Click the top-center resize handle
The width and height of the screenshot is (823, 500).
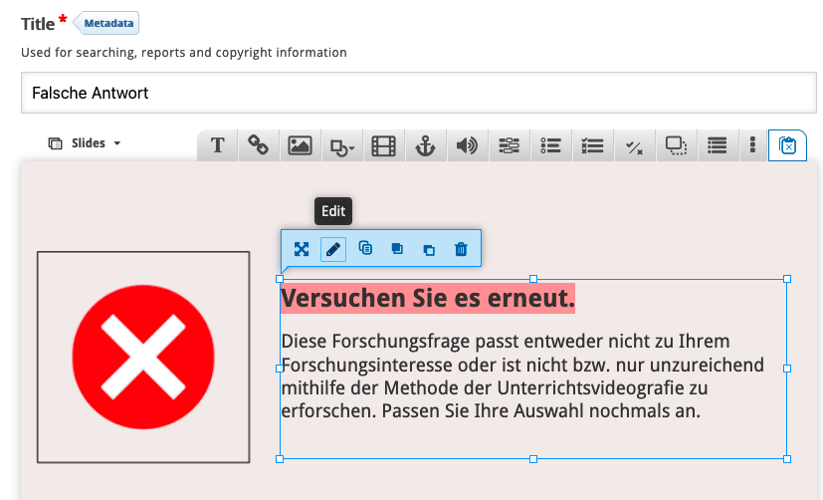tap(533, 279)
